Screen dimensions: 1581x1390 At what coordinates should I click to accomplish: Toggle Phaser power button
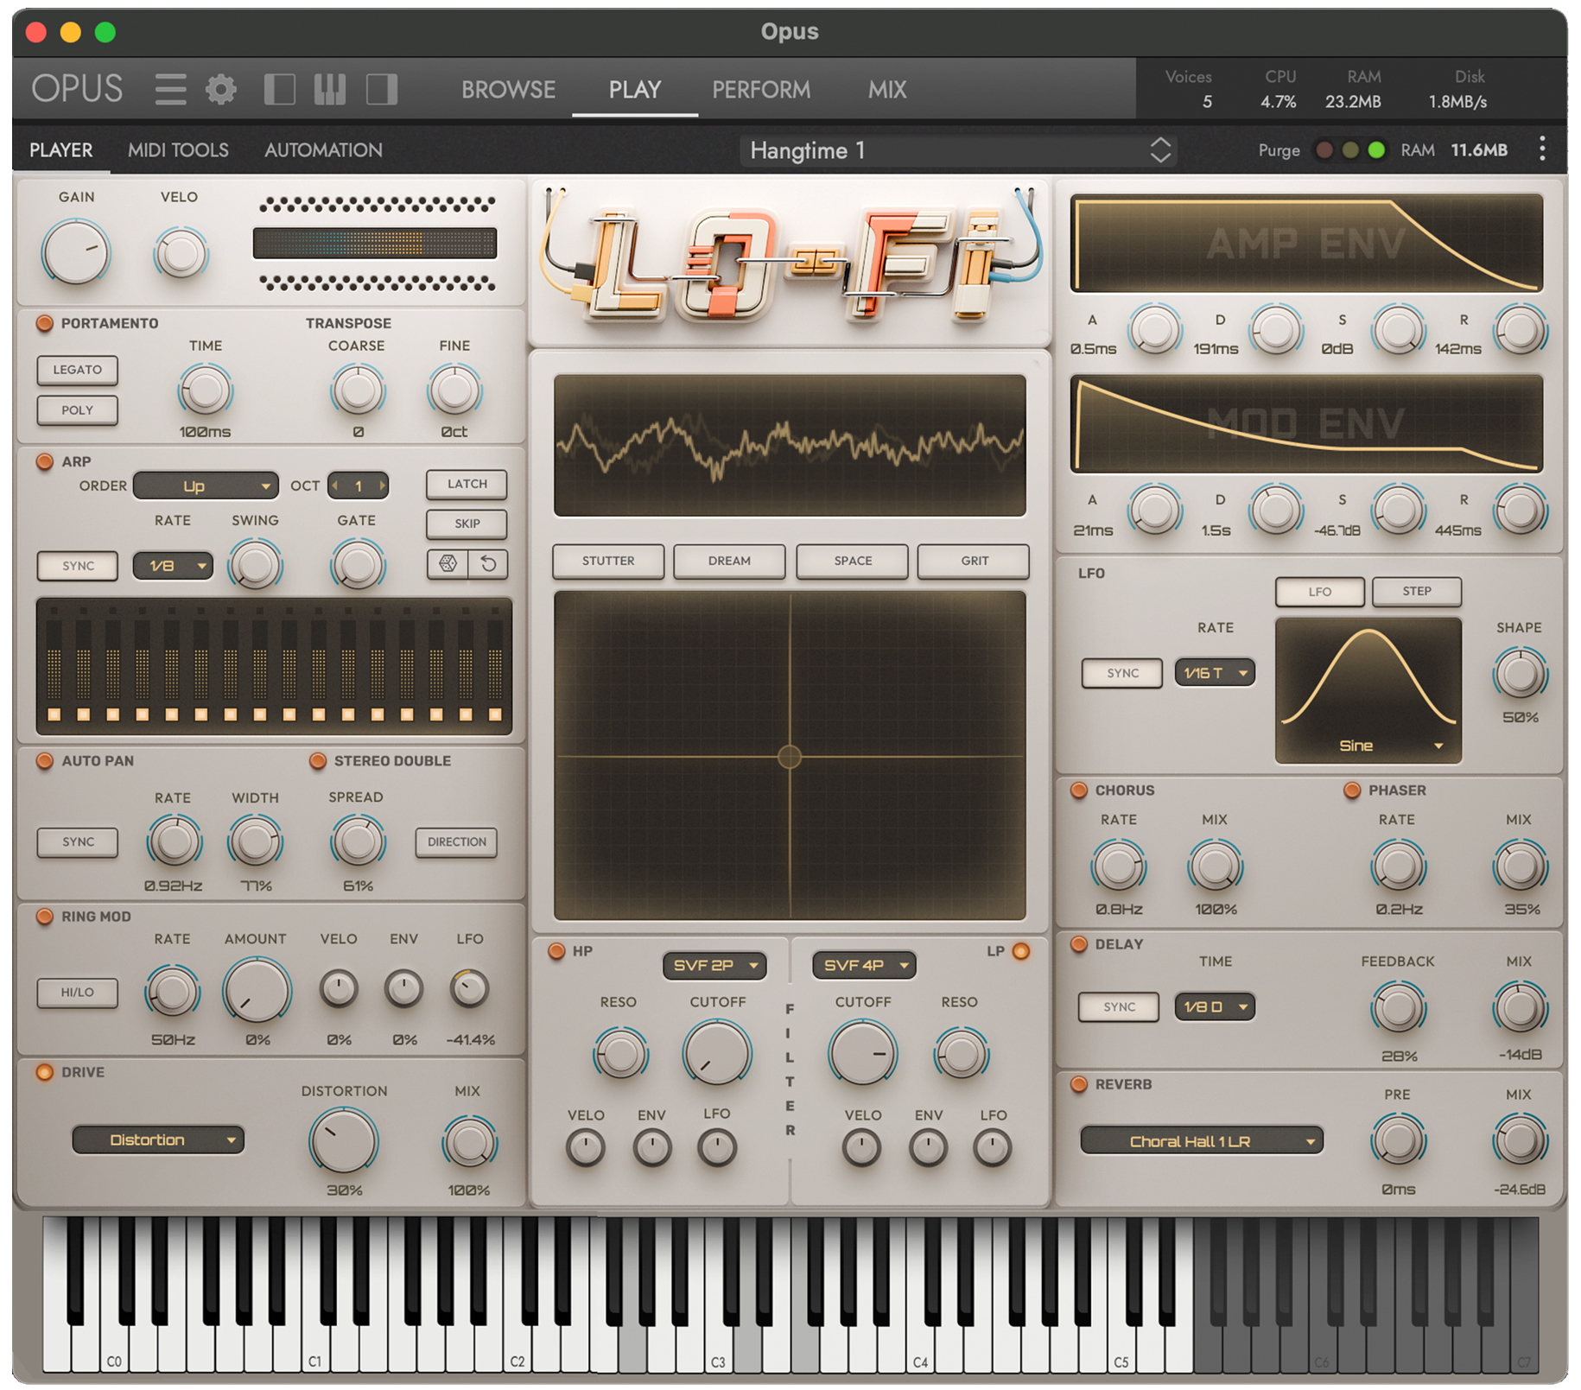1352,790
